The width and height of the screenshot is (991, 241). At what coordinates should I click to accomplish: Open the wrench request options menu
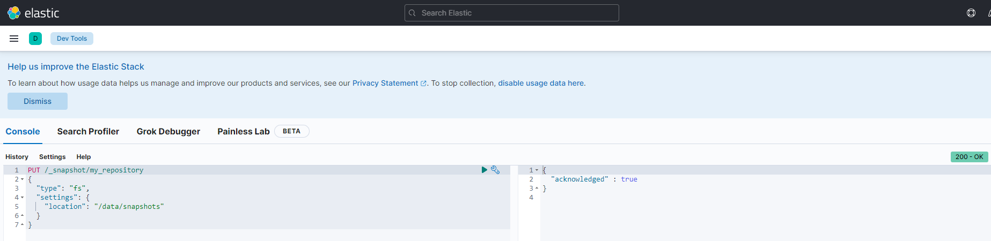(495, 170)
